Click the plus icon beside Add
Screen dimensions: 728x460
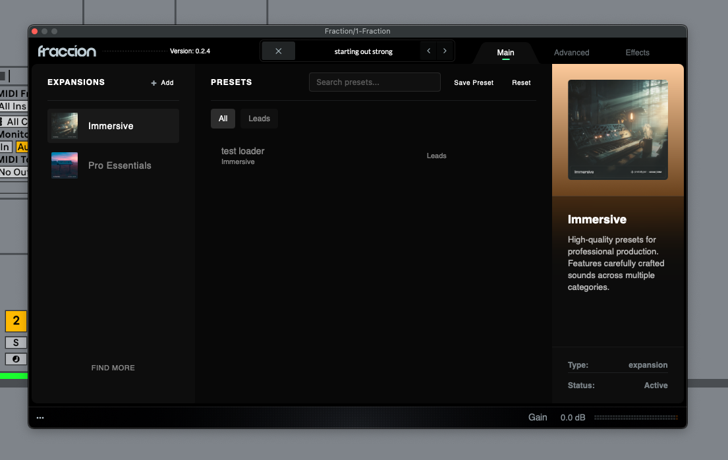(x=154, y=82)
